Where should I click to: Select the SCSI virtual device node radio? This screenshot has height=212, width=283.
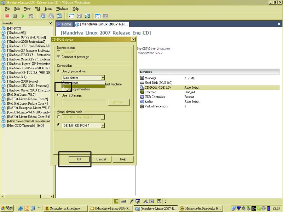coord(58,117)
